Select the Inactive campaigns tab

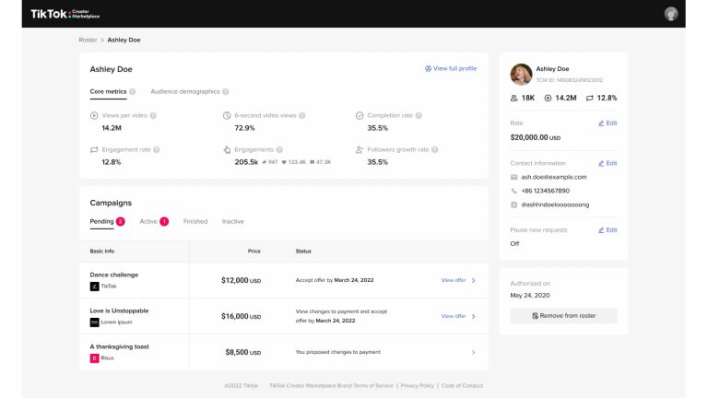click(233, 221)
